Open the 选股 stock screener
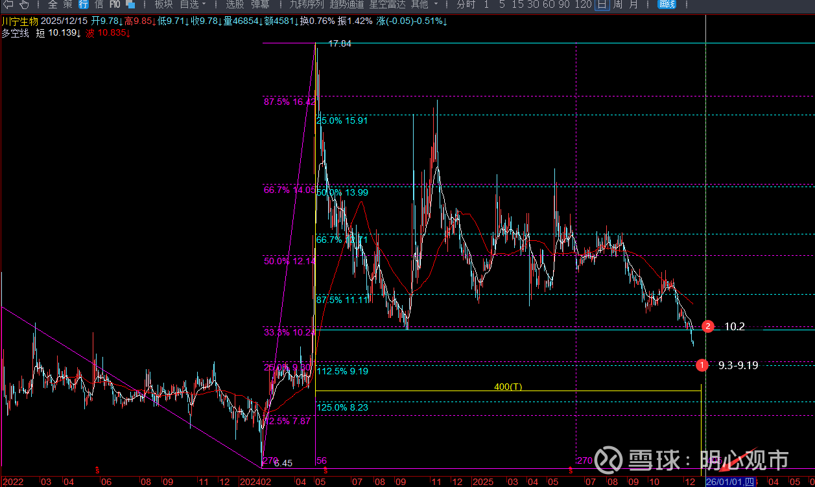 (x=235, y=5)
